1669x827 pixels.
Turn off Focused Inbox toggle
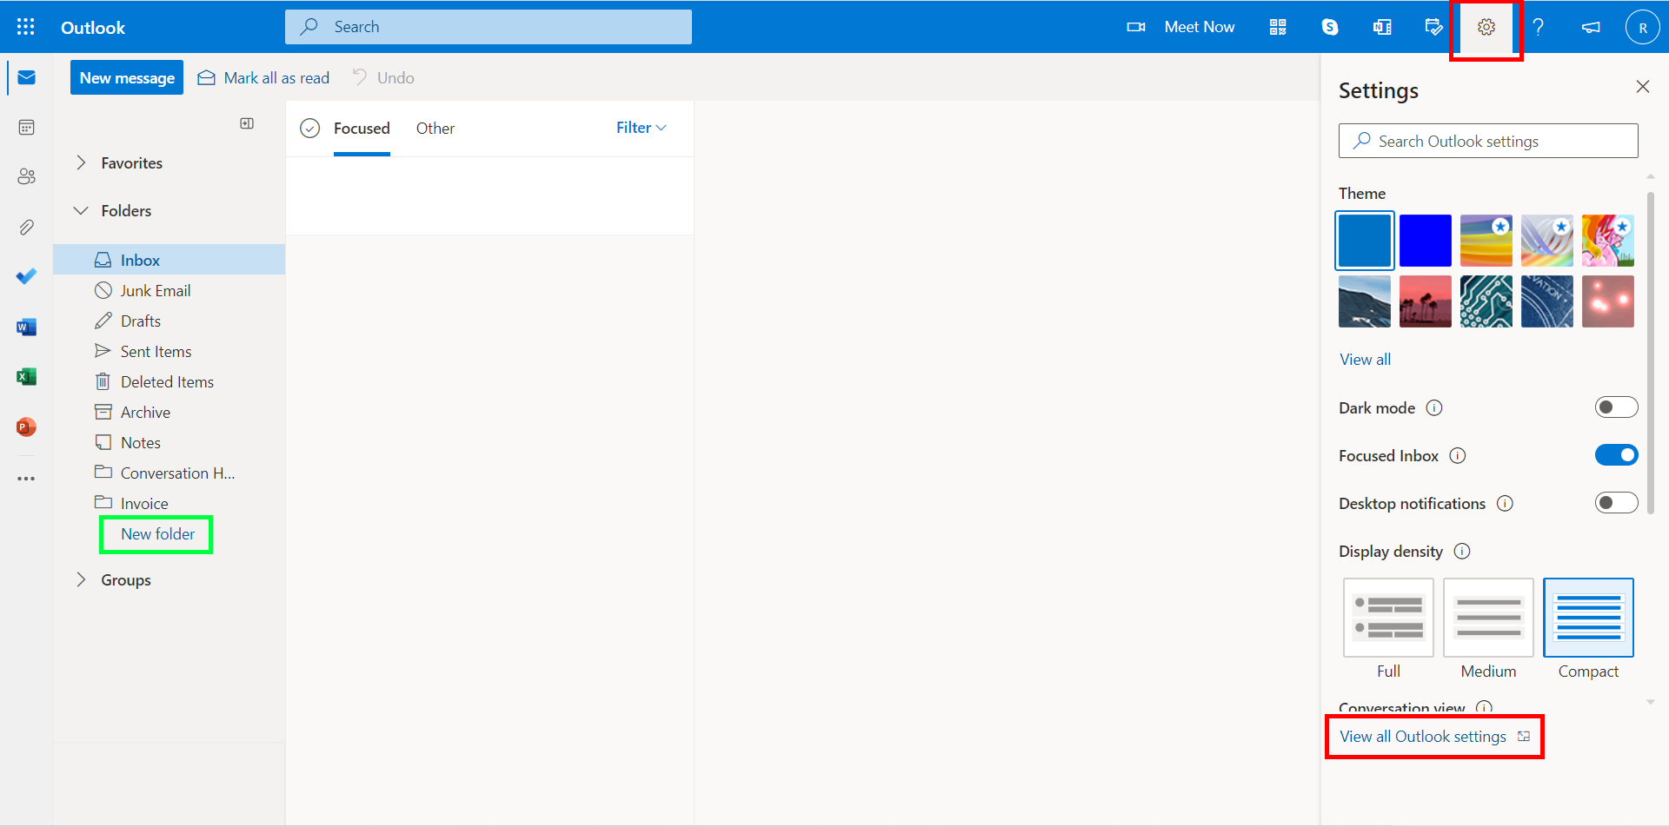[x=1616, y=455]
